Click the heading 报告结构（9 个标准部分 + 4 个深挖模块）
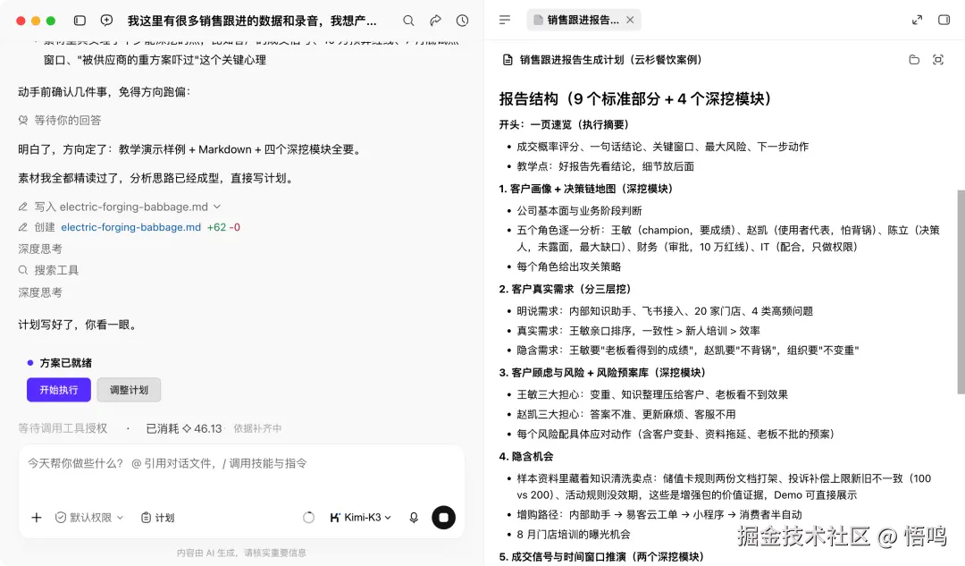 [x=635, y=98]
